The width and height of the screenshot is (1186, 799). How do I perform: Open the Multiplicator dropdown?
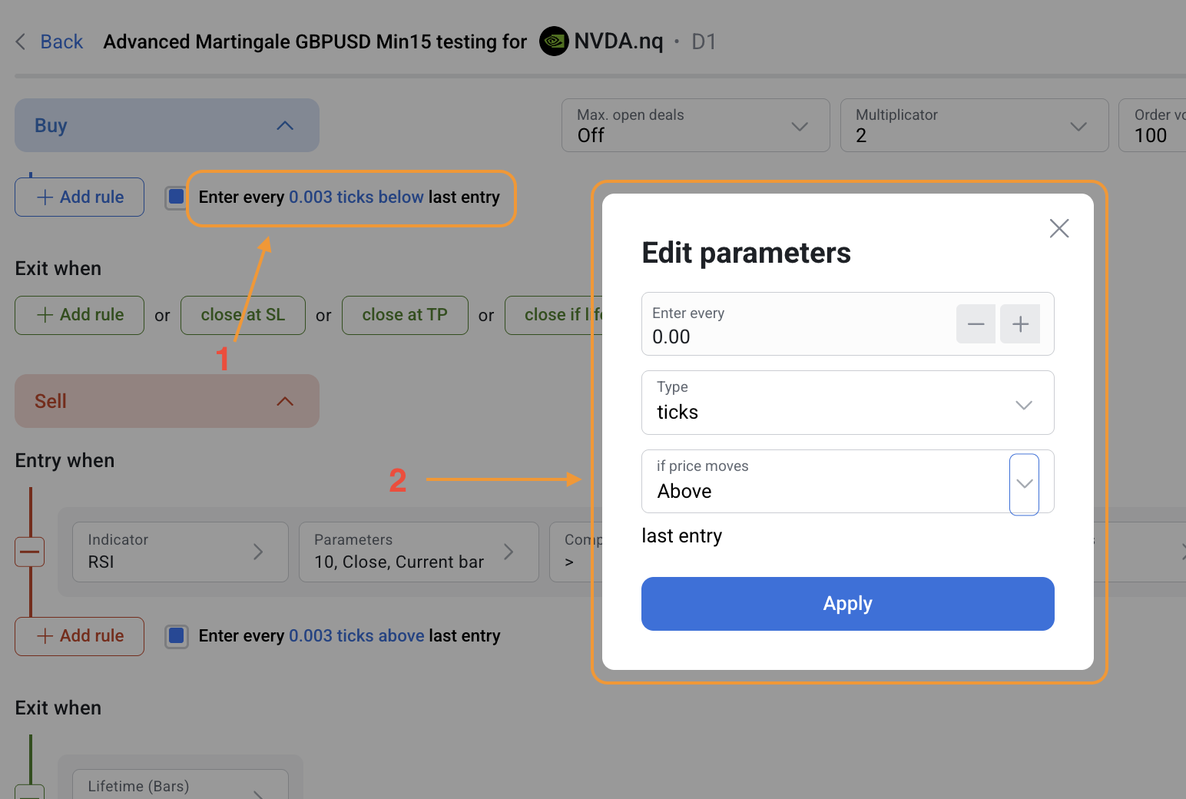tap(974, 125)
